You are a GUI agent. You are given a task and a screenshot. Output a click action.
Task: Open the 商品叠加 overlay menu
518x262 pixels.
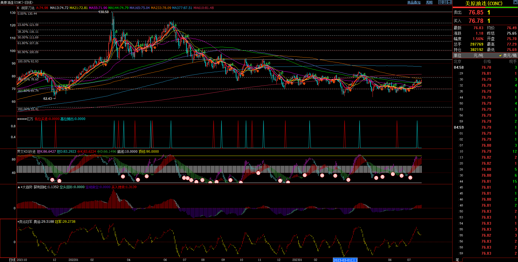414,2
